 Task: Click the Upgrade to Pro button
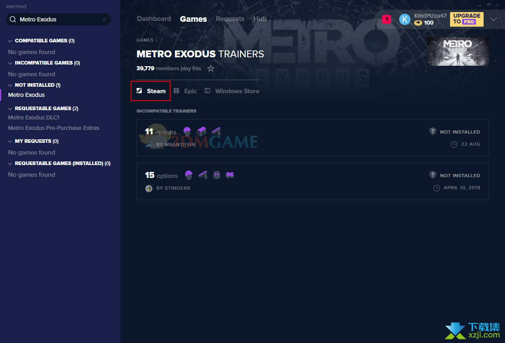(467, 19)
